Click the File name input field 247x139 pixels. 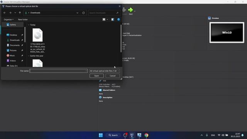click(x=58, y=71)
